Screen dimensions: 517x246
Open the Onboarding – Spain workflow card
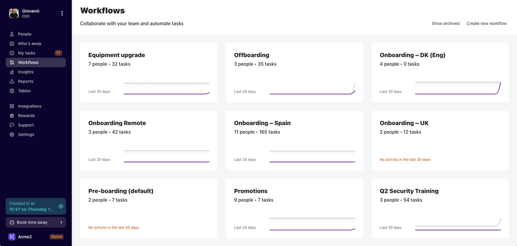click(294, 140)
